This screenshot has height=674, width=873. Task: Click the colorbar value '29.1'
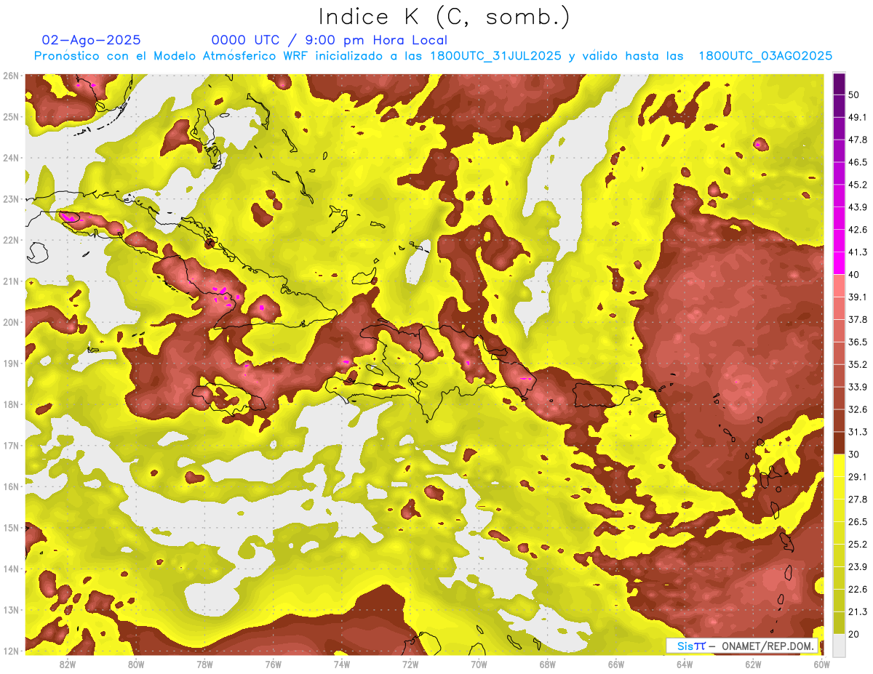pyautogui.click(x=858, y=477)
